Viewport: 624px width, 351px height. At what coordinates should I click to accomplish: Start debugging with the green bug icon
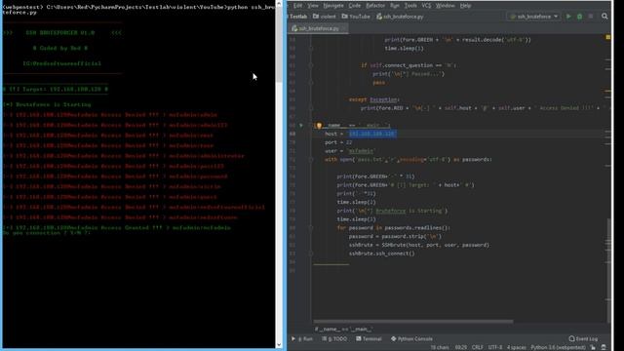[579, 17]
